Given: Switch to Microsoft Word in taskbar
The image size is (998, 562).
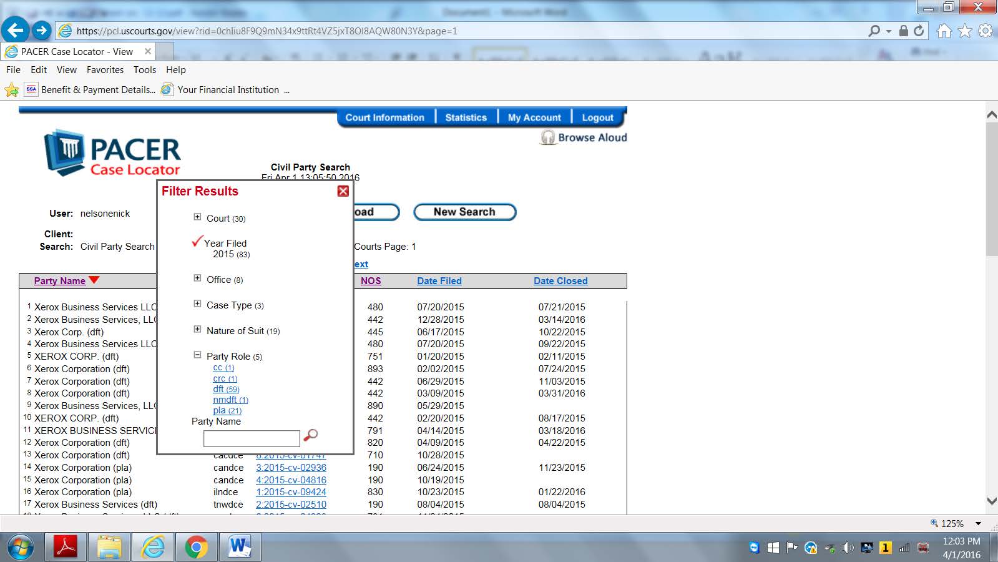Looking at the screenshot, I should point(240,548).
